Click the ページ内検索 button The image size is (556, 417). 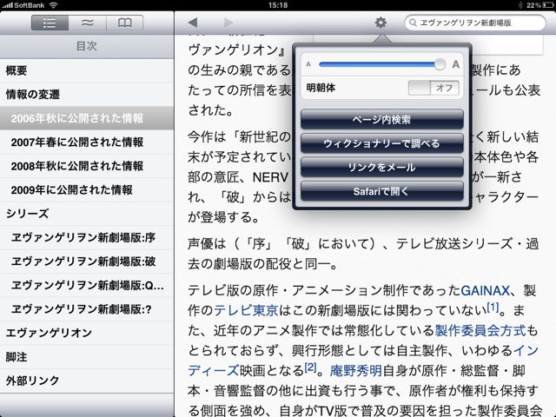click(382, 120)
